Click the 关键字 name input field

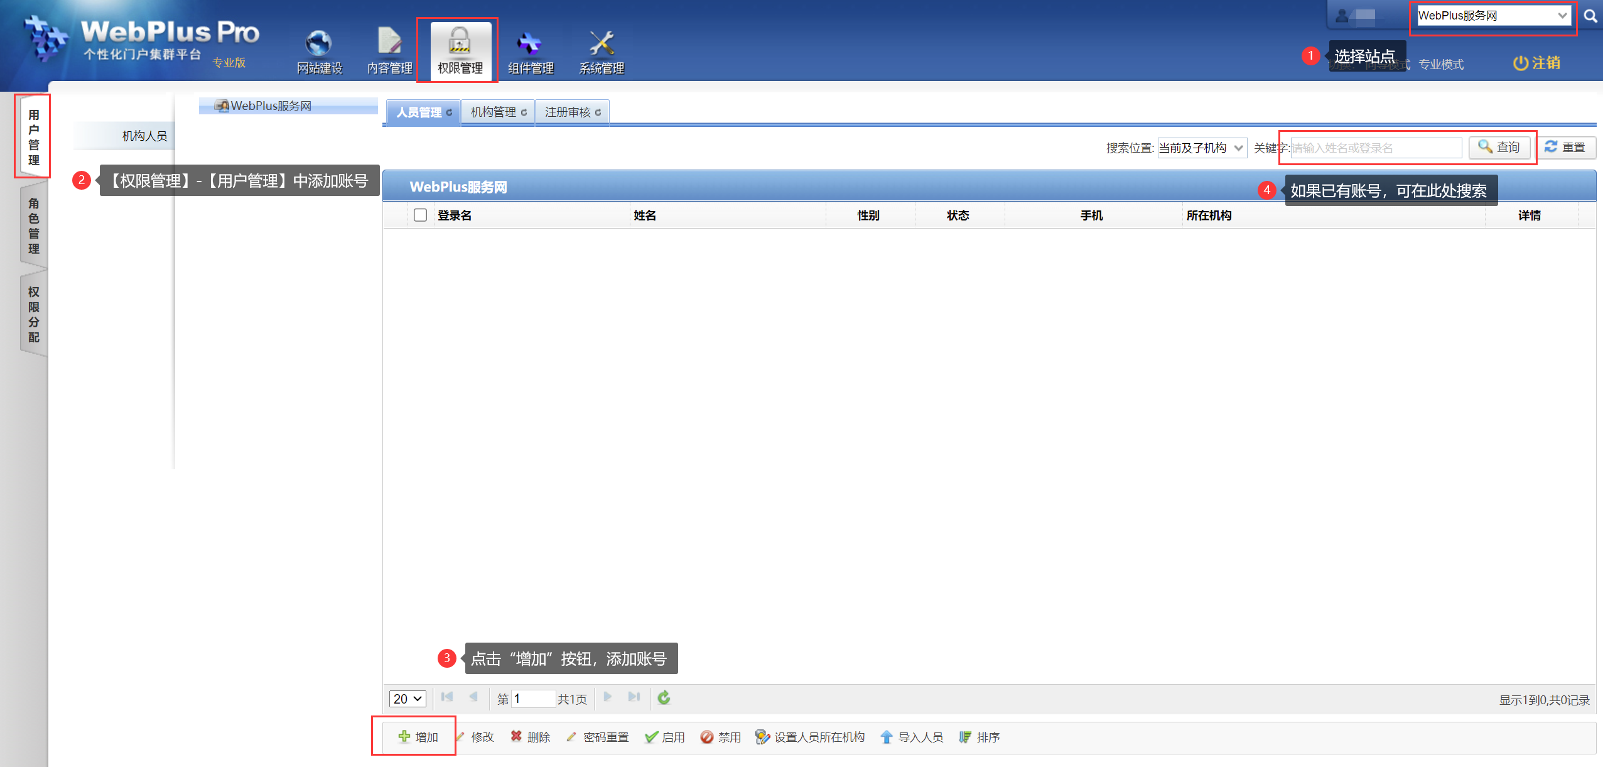(x=1375, y=148)
